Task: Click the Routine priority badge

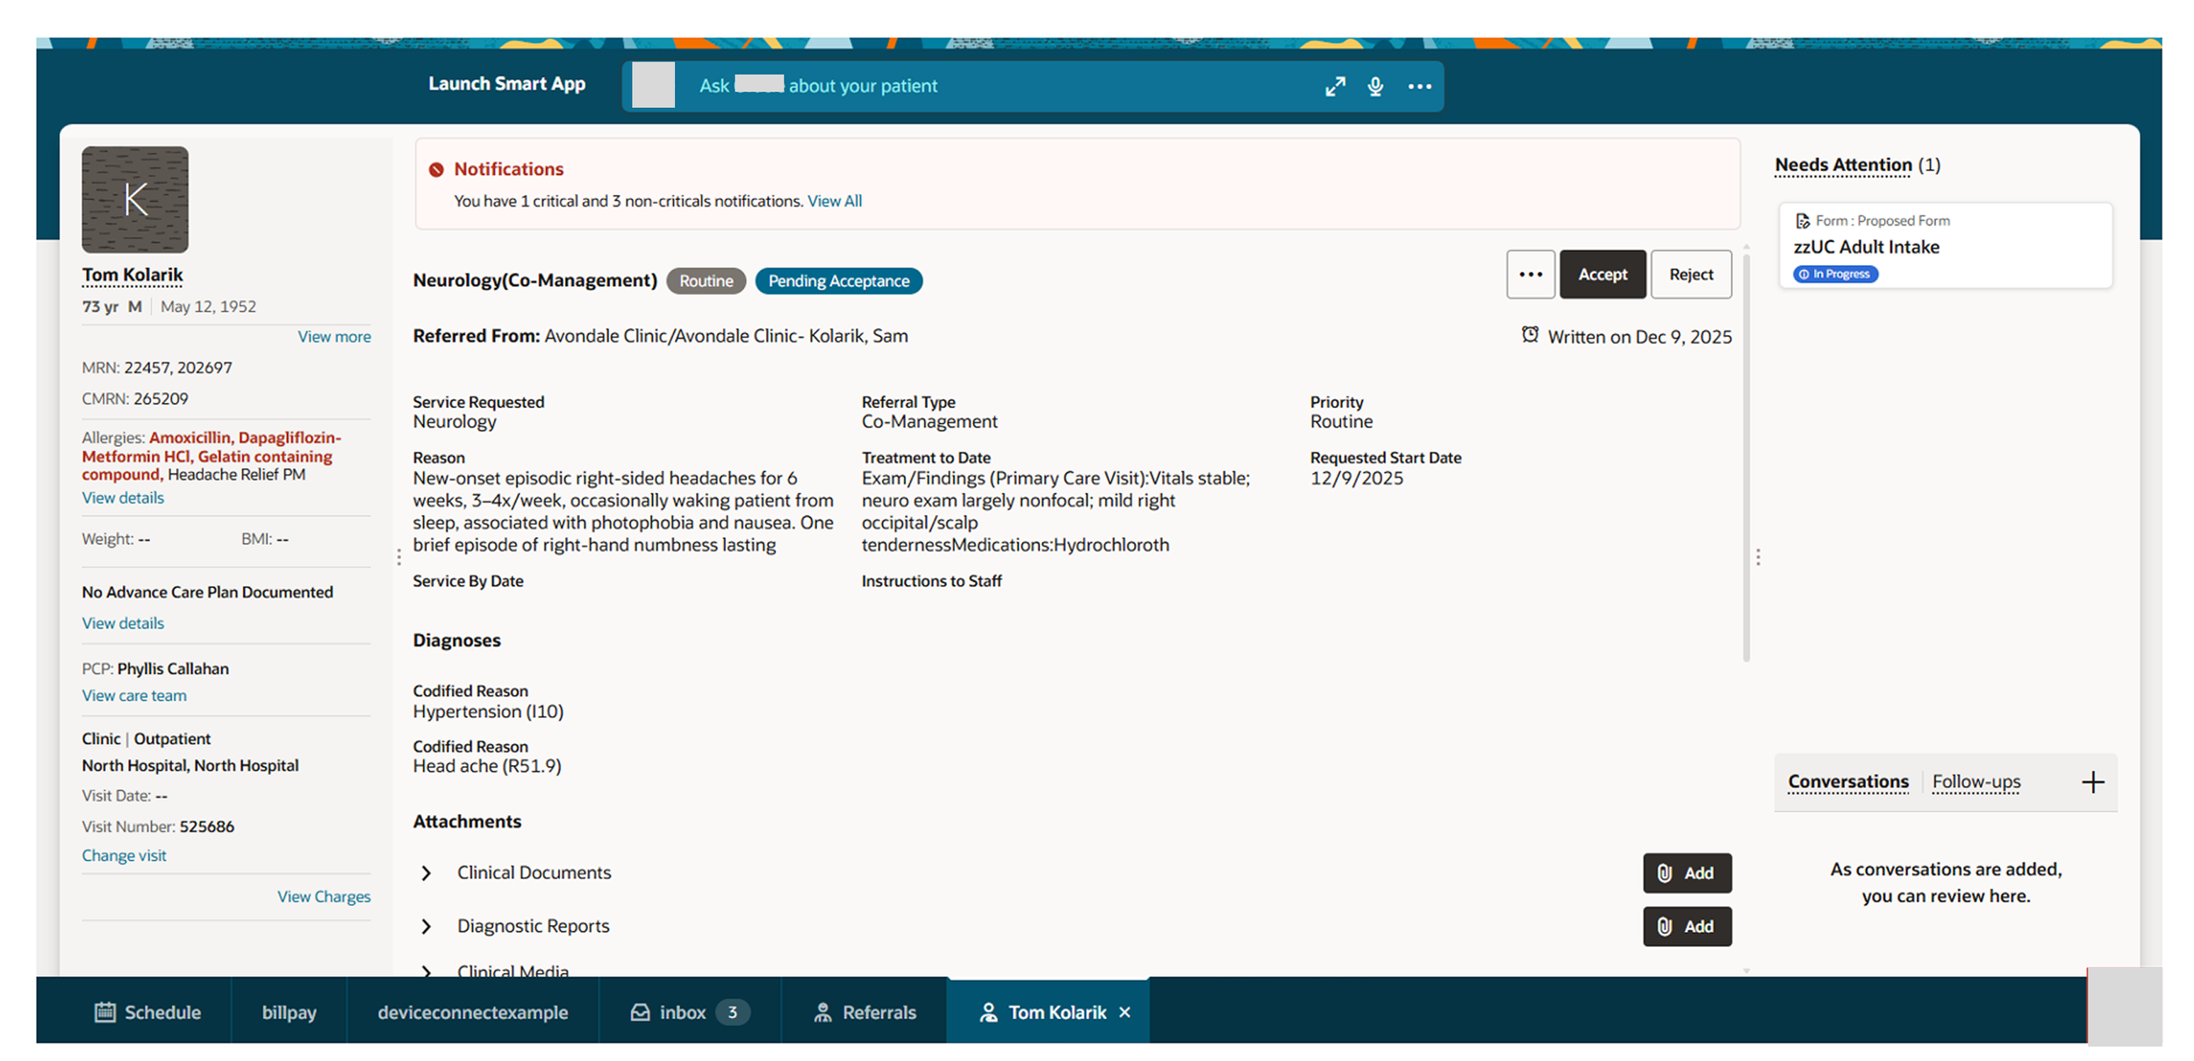Action: click(x=706, y=281)
